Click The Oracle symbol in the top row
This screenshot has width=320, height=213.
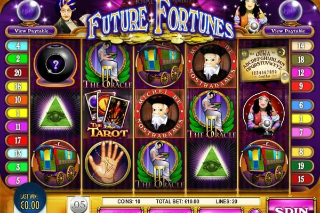(x=108, y=64)
